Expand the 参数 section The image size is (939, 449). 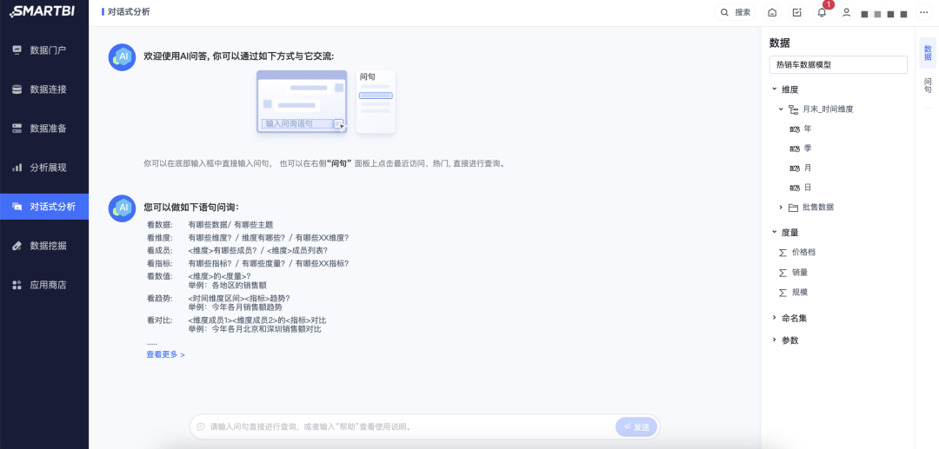775,340
